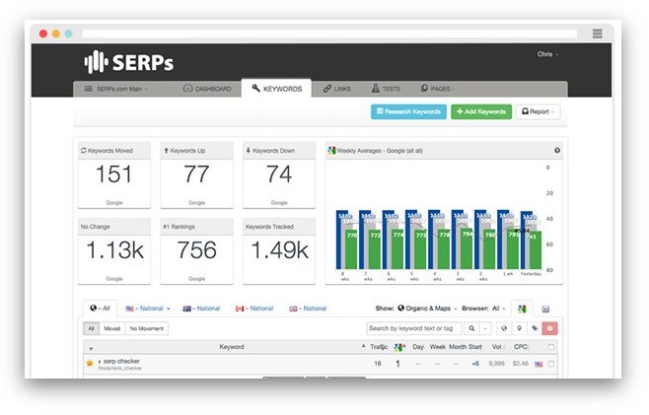Select the No Movement filter toggle
Screen dimensions: 649x415
pyautogui.click(x=147, y=328)
